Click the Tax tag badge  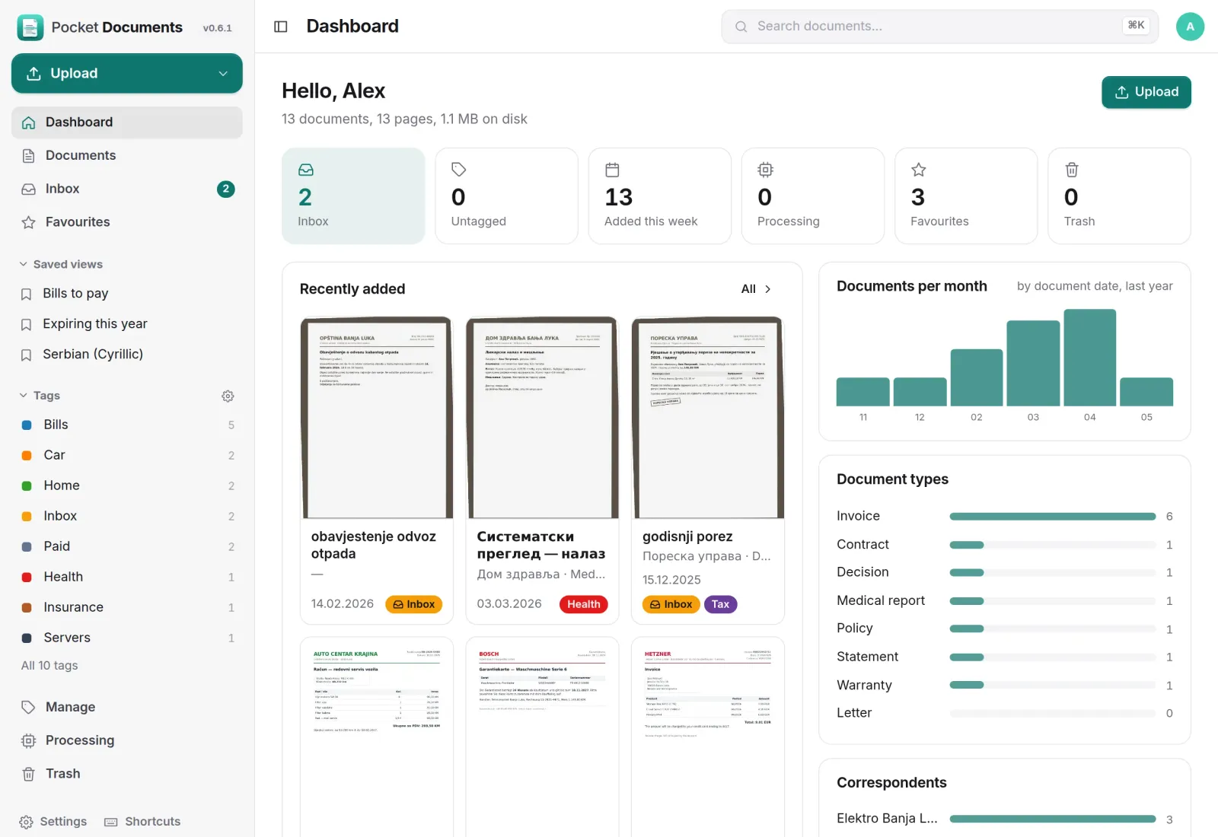point(720,604)
